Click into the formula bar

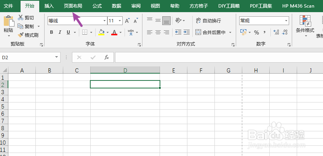(219, 57)
